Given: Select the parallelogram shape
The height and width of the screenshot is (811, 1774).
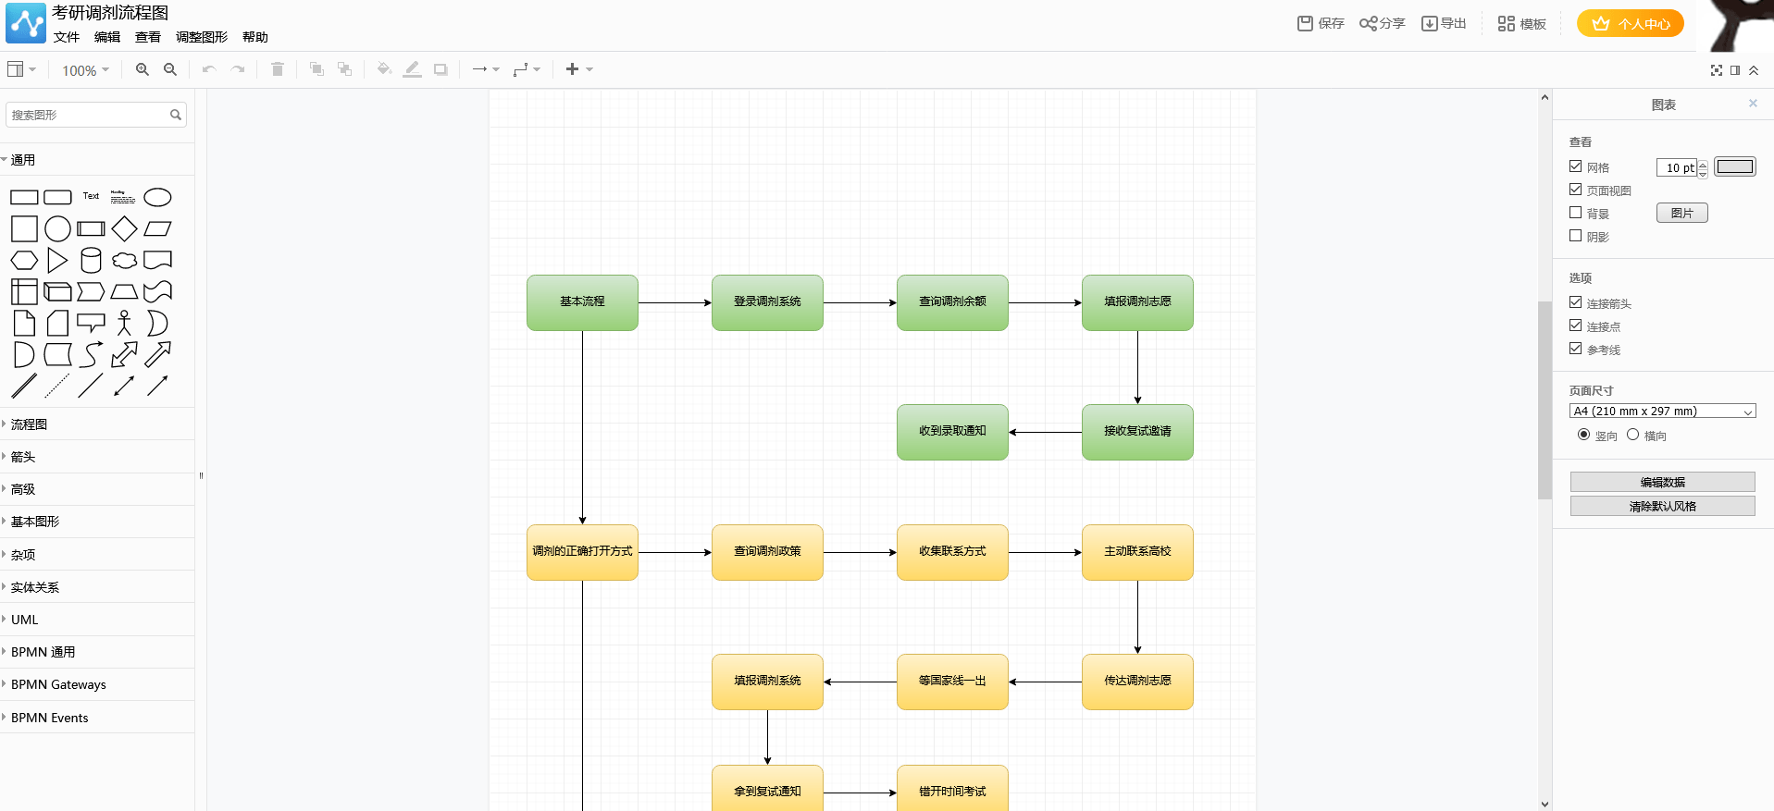Looking at the screenshot, I should 157,228.
